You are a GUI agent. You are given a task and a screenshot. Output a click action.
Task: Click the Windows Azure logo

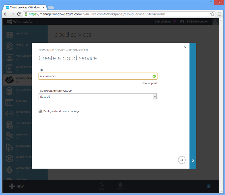[22, 22]
